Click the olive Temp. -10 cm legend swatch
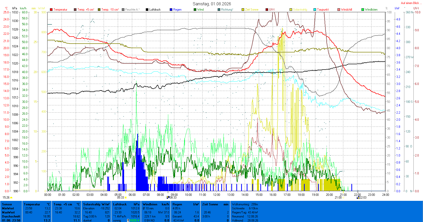Image resolution: width=423 pixels, height=222 pixels. click(99, 10)
